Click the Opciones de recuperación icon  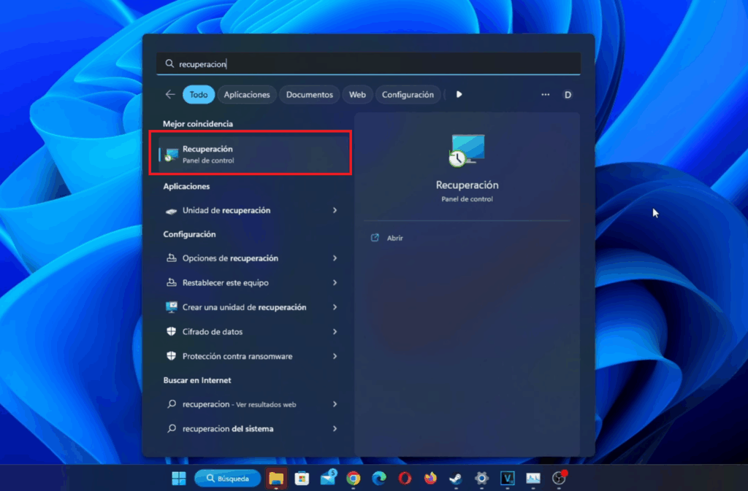tap(171, 258)
